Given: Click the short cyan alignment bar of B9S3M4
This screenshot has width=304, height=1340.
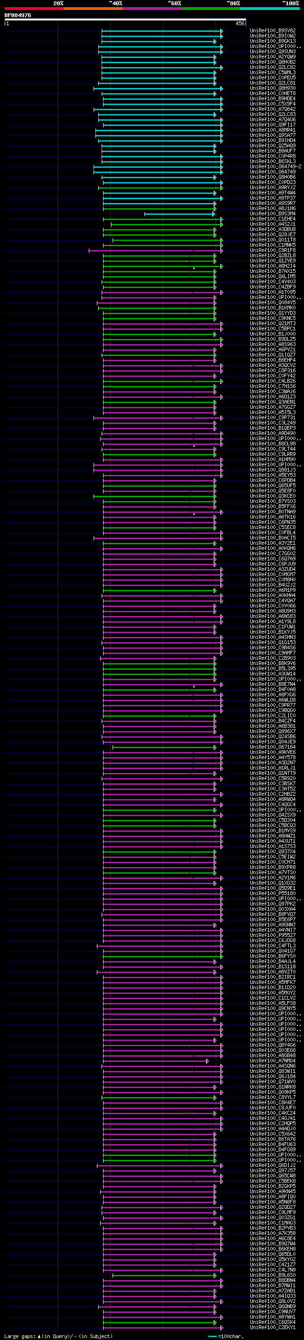Looking at the screenshot, I should (179, 214).
